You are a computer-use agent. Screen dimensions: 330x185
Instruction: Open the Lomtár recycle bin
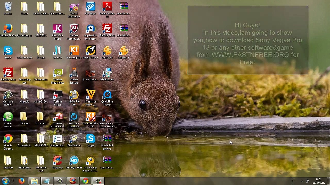pos(8,8)
